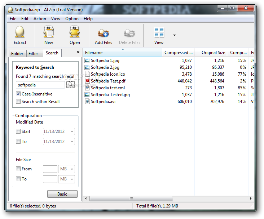Click the File Size To value field
Image resolution: width=264 pixels, height=219 pixels.
[x=50, y=179]
